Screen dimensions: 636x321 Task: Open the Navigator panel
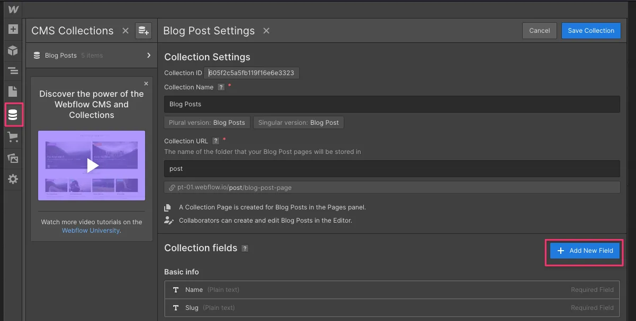(x=13, y=71)
